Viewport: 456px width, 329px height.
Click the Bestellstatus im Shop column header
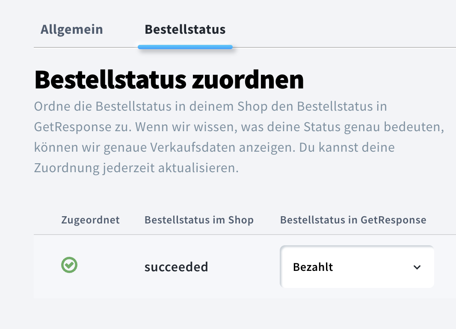198,220
